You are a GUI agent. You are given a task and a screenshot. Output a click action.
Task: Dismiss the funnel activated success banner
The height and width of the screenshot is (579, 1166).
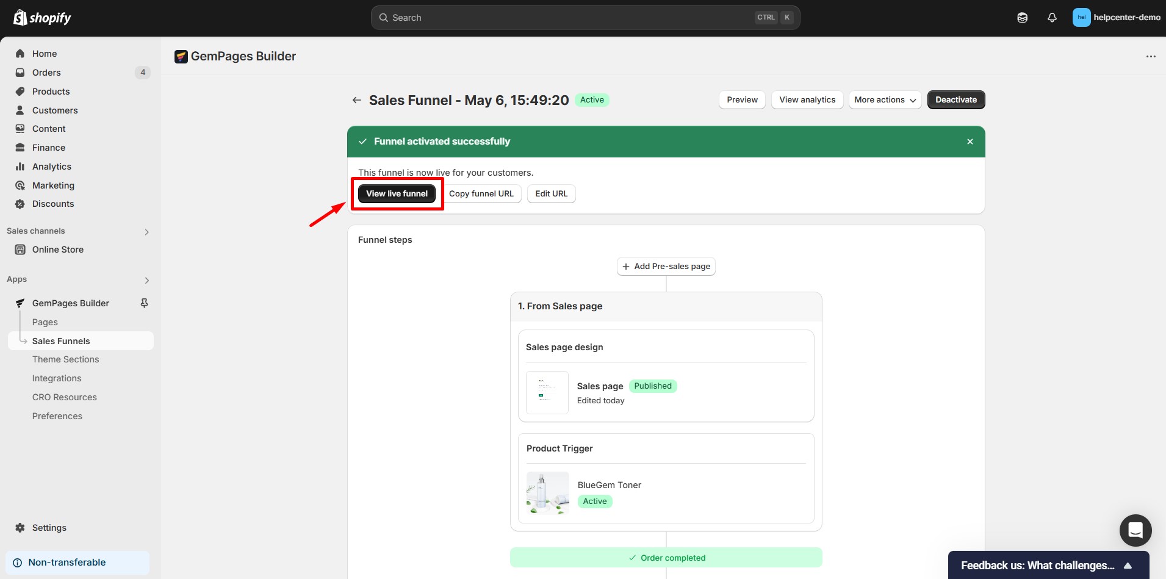pos(970,142)
